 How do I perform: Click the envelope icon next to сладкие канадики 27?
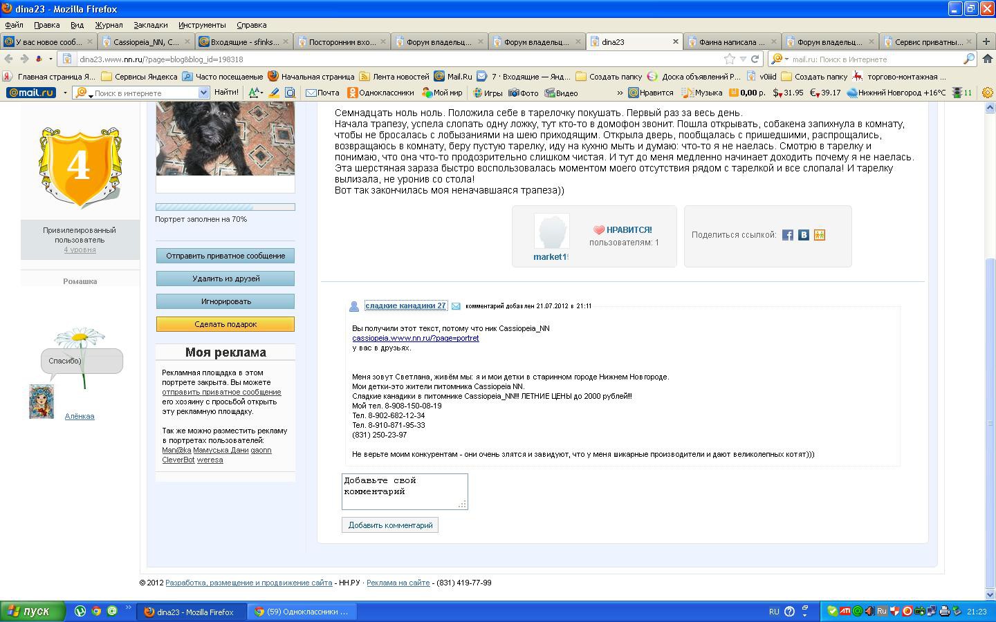(x=456, y=306)
